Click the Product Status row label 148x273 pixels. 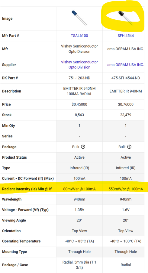[14, 157]
